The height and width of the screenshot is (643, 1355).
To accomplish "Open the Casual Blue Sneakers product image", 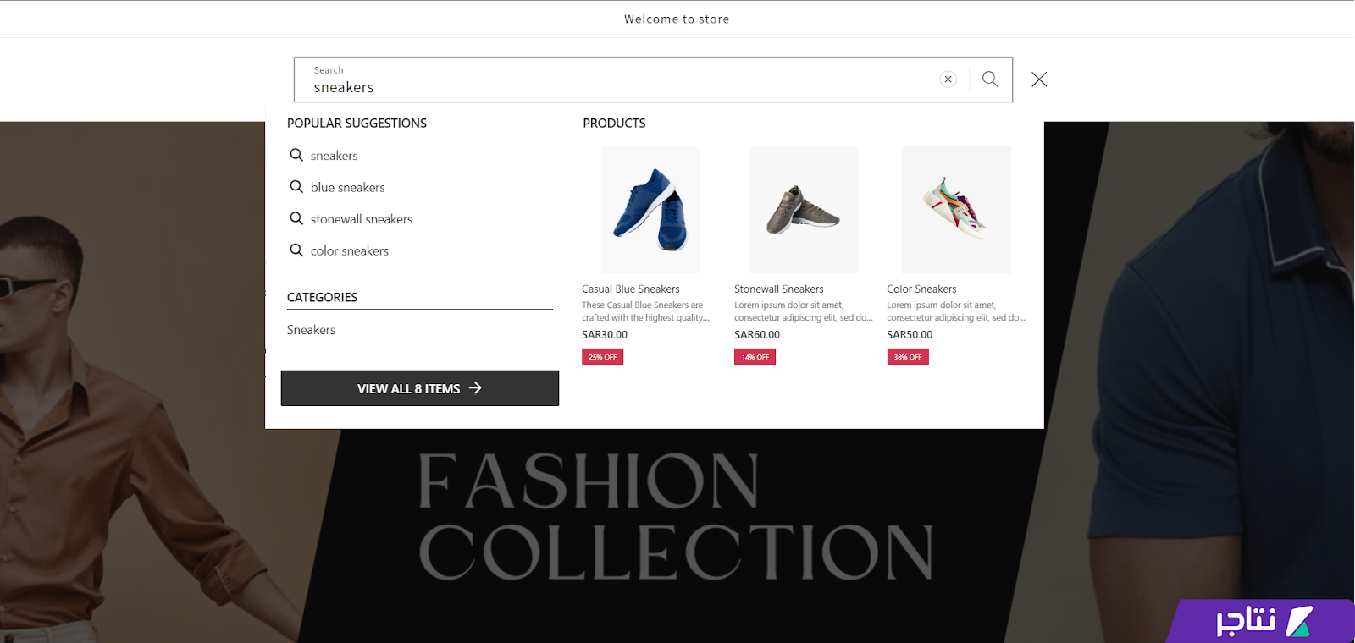I will (650, 210).
